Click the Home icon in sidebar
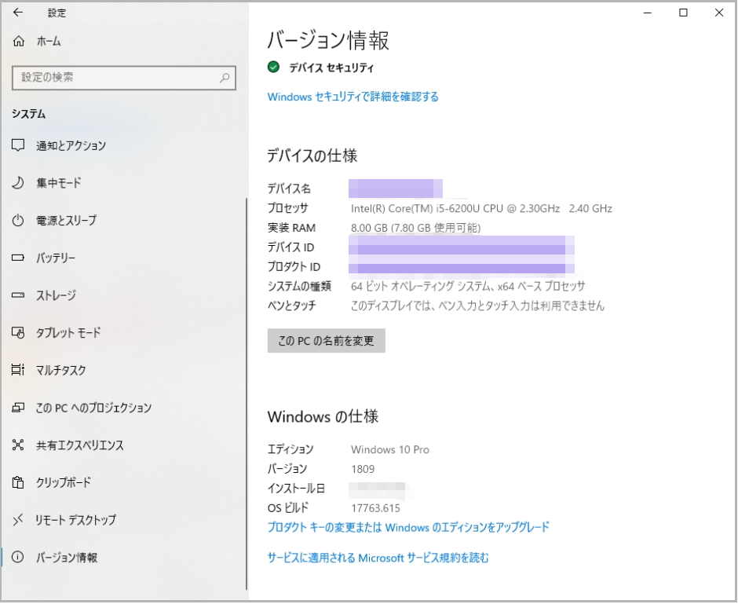 [x=18, y=42]
